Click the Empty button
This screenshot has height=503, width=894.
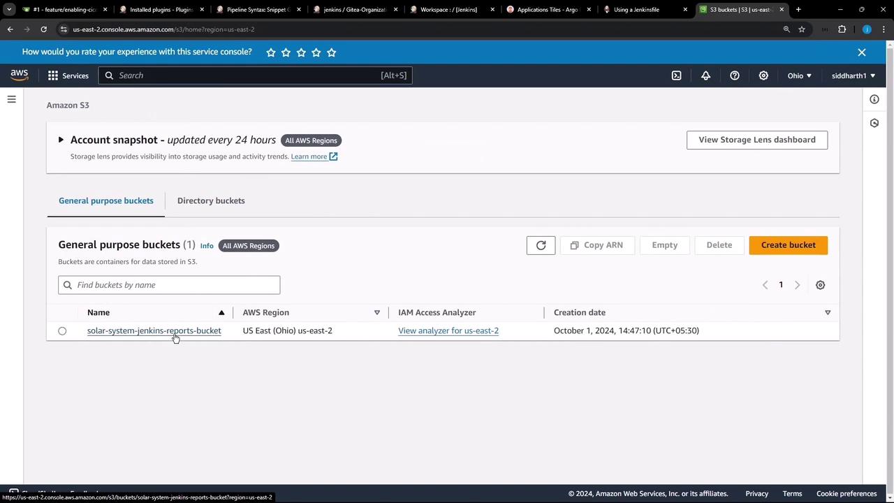pyautogui.click(x=664, y=245)
